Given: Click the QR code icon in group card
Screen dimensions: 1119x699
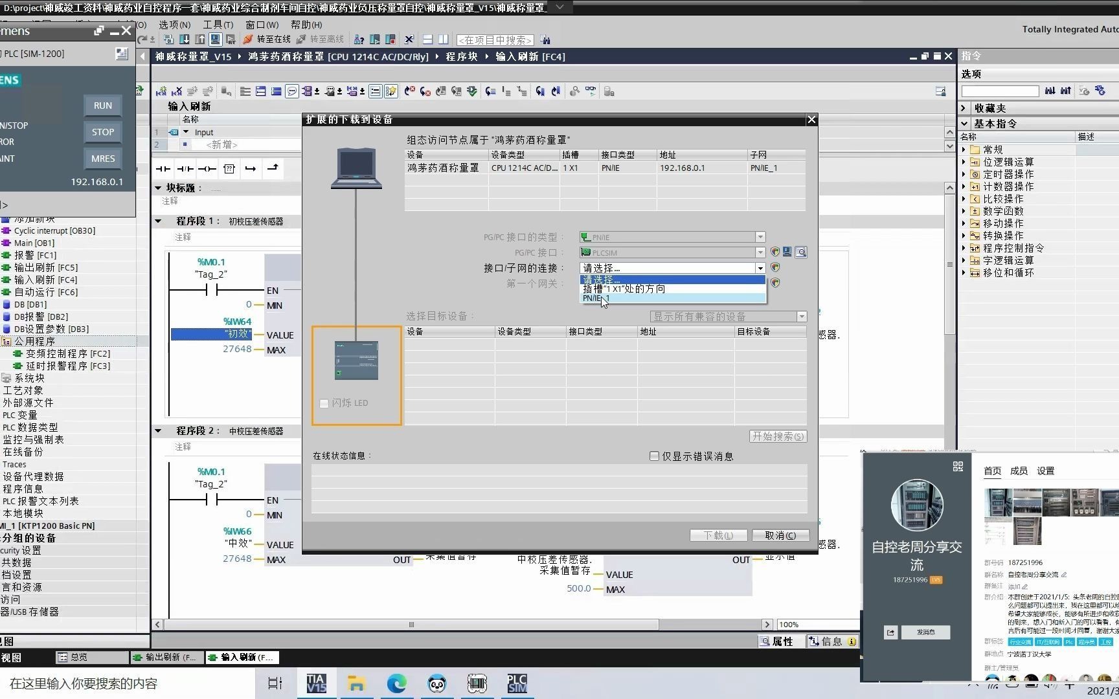Looking at the screenshot, I should pos(958,466).
